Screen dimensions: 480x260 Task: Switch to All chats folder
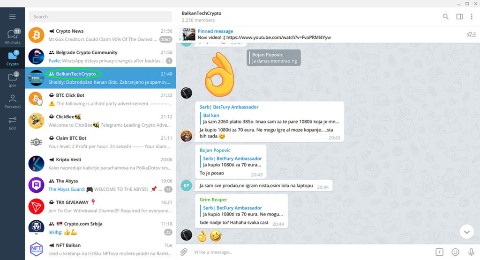click(12, 37)
